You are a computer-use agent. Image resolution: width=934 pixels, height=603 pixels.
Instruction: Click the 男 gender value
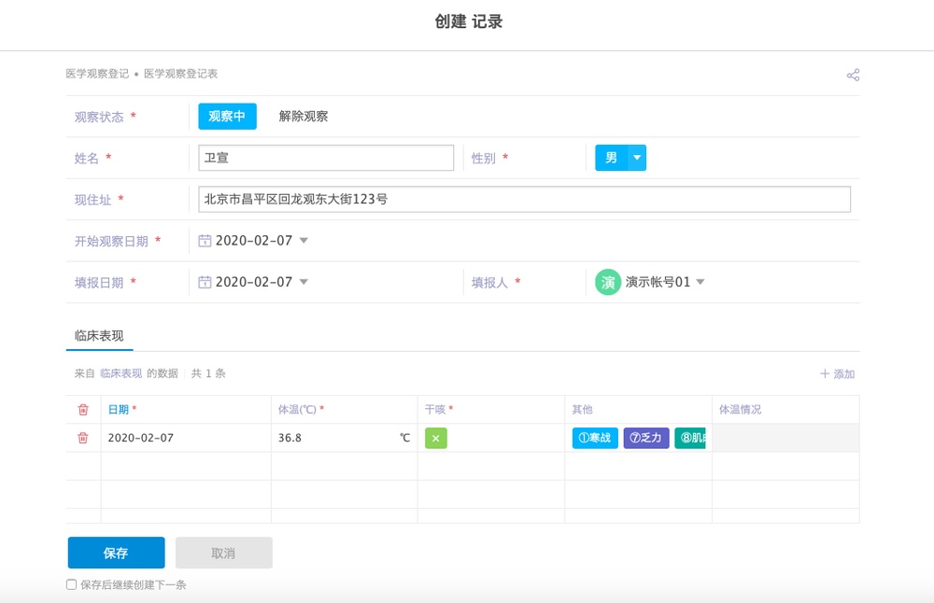click(x=611, y=158)
